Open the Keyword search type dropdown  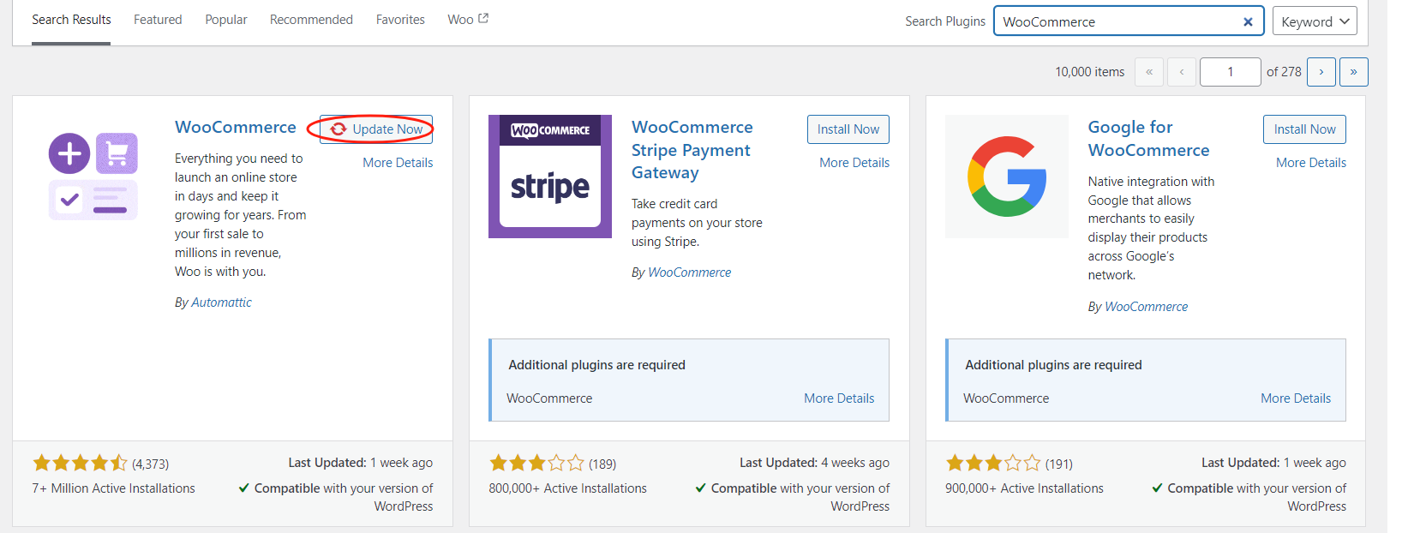pyautogui.click(x=1315, y=21)
